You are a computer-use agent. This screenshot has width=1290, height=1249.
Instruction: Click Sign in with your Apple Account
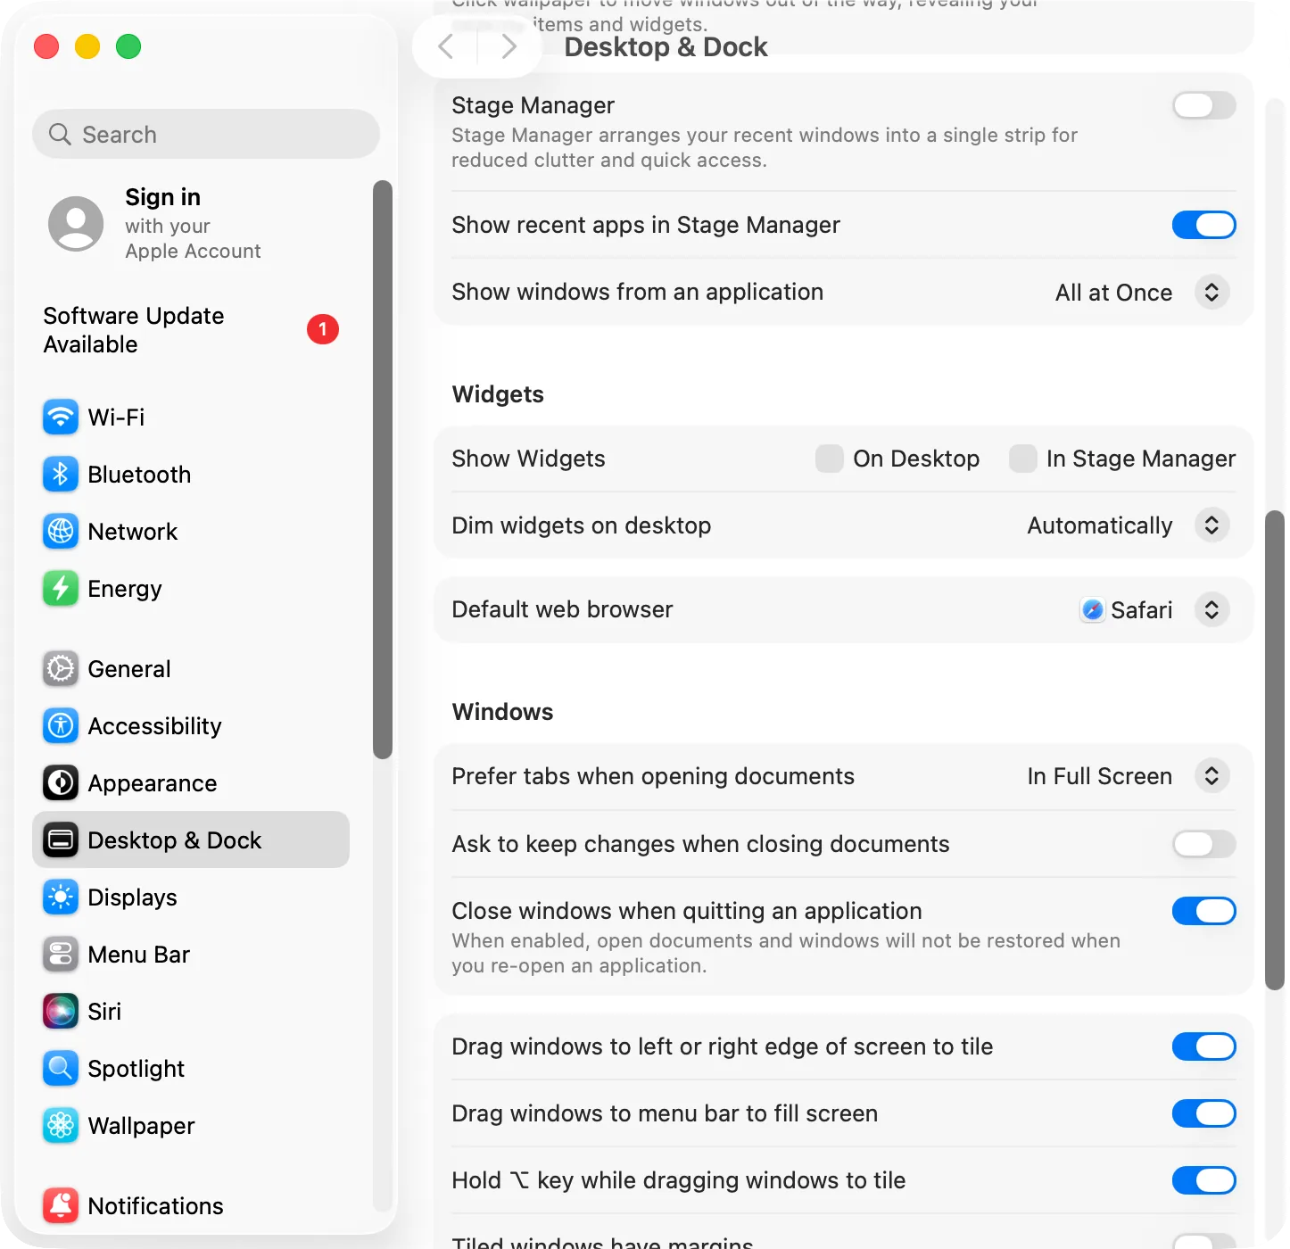pyautogui.click(x=193, y=224)
